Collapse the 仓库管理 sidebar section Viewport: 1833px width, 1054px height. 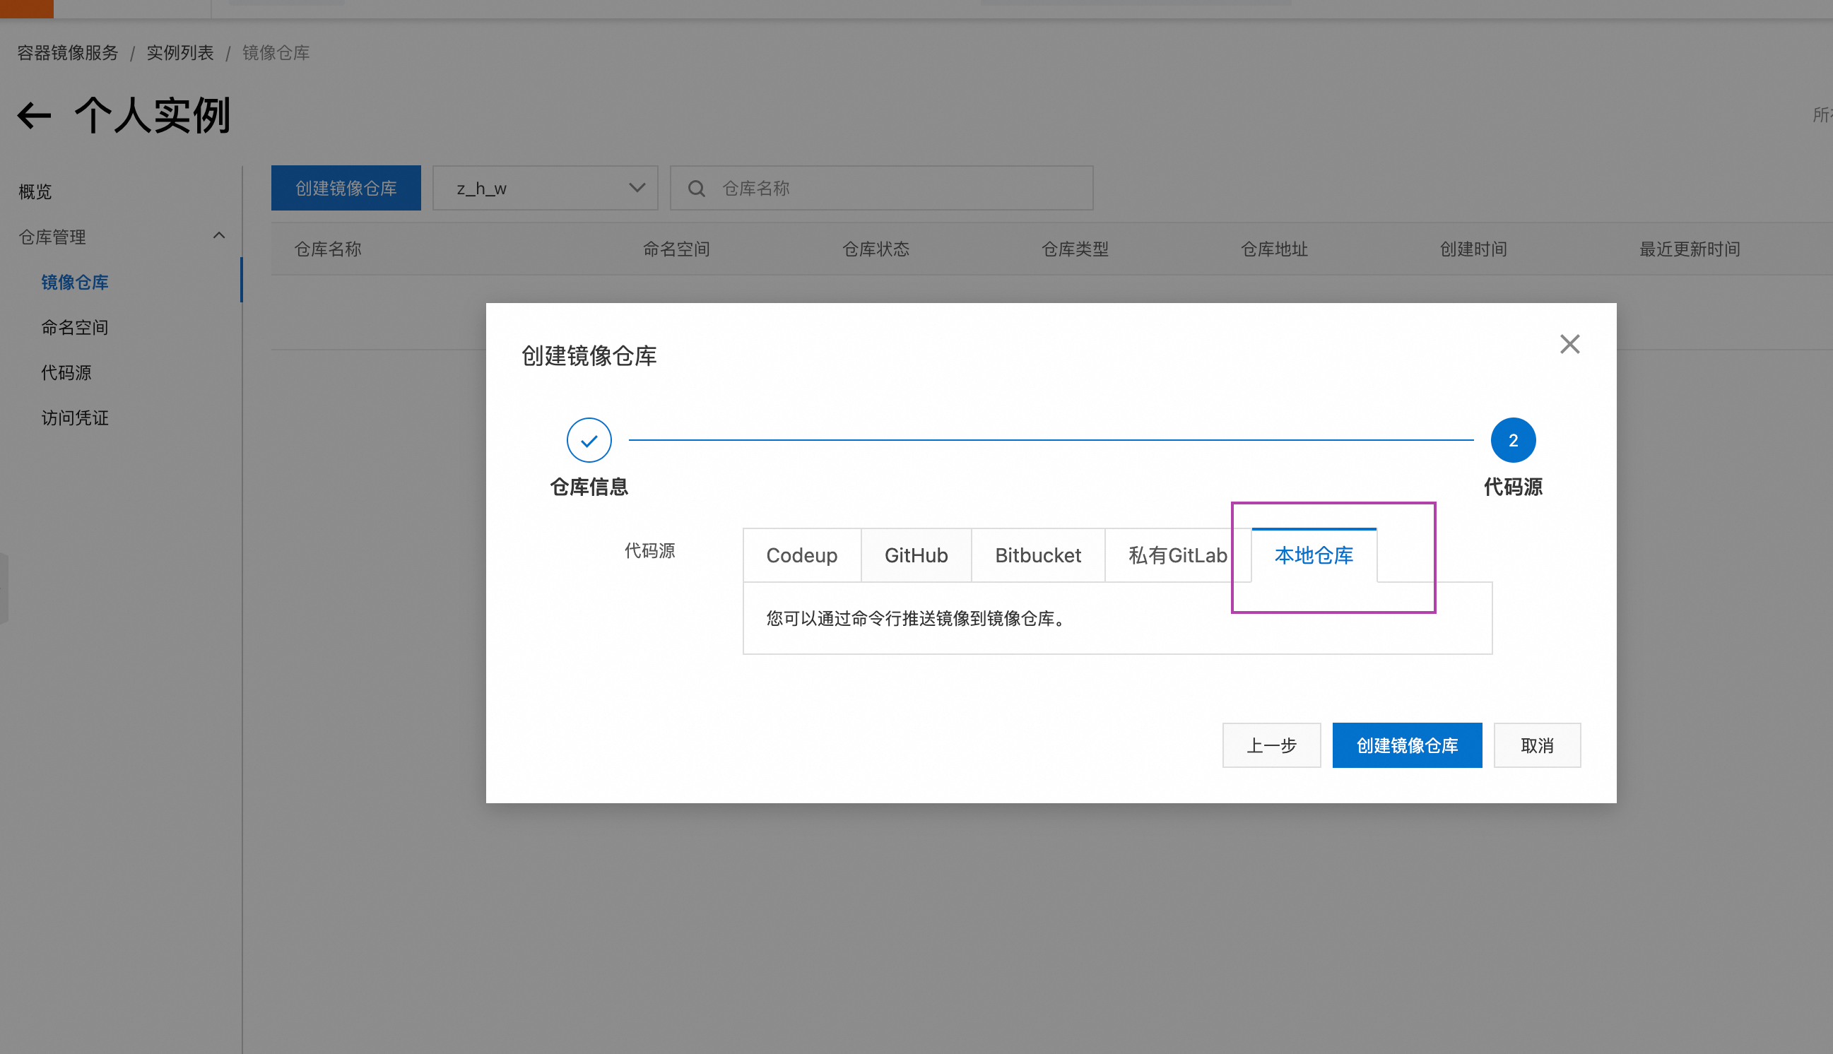click(218, 236)
